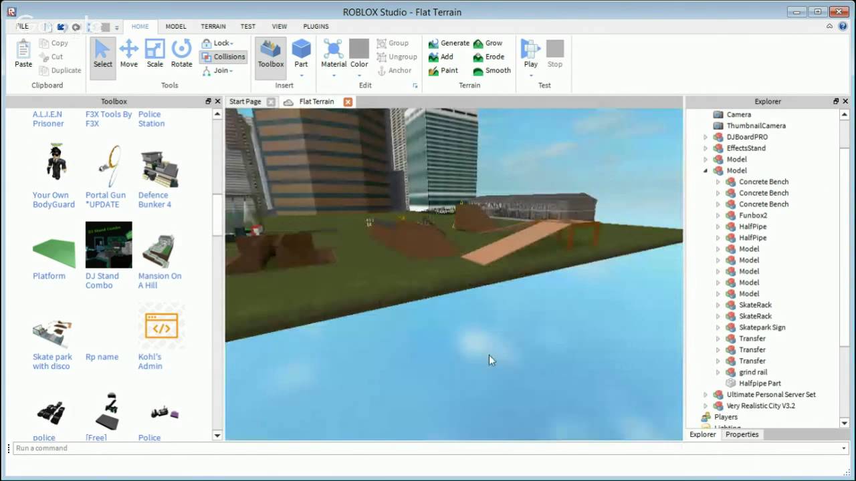
Task: Switch to the TEST ribbon tab
Action: [x=248, y=26]
